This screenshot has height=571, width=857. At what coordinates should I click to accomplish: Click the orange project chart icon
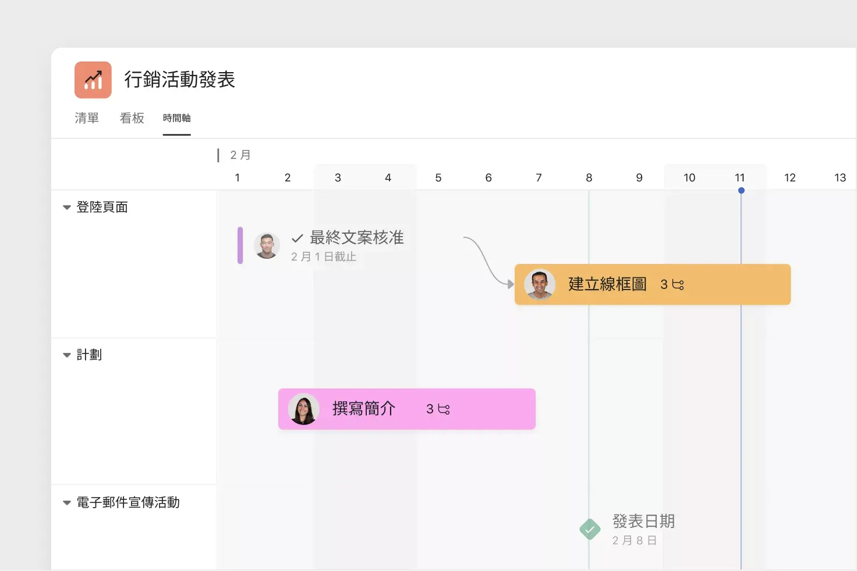coord(92,80)
